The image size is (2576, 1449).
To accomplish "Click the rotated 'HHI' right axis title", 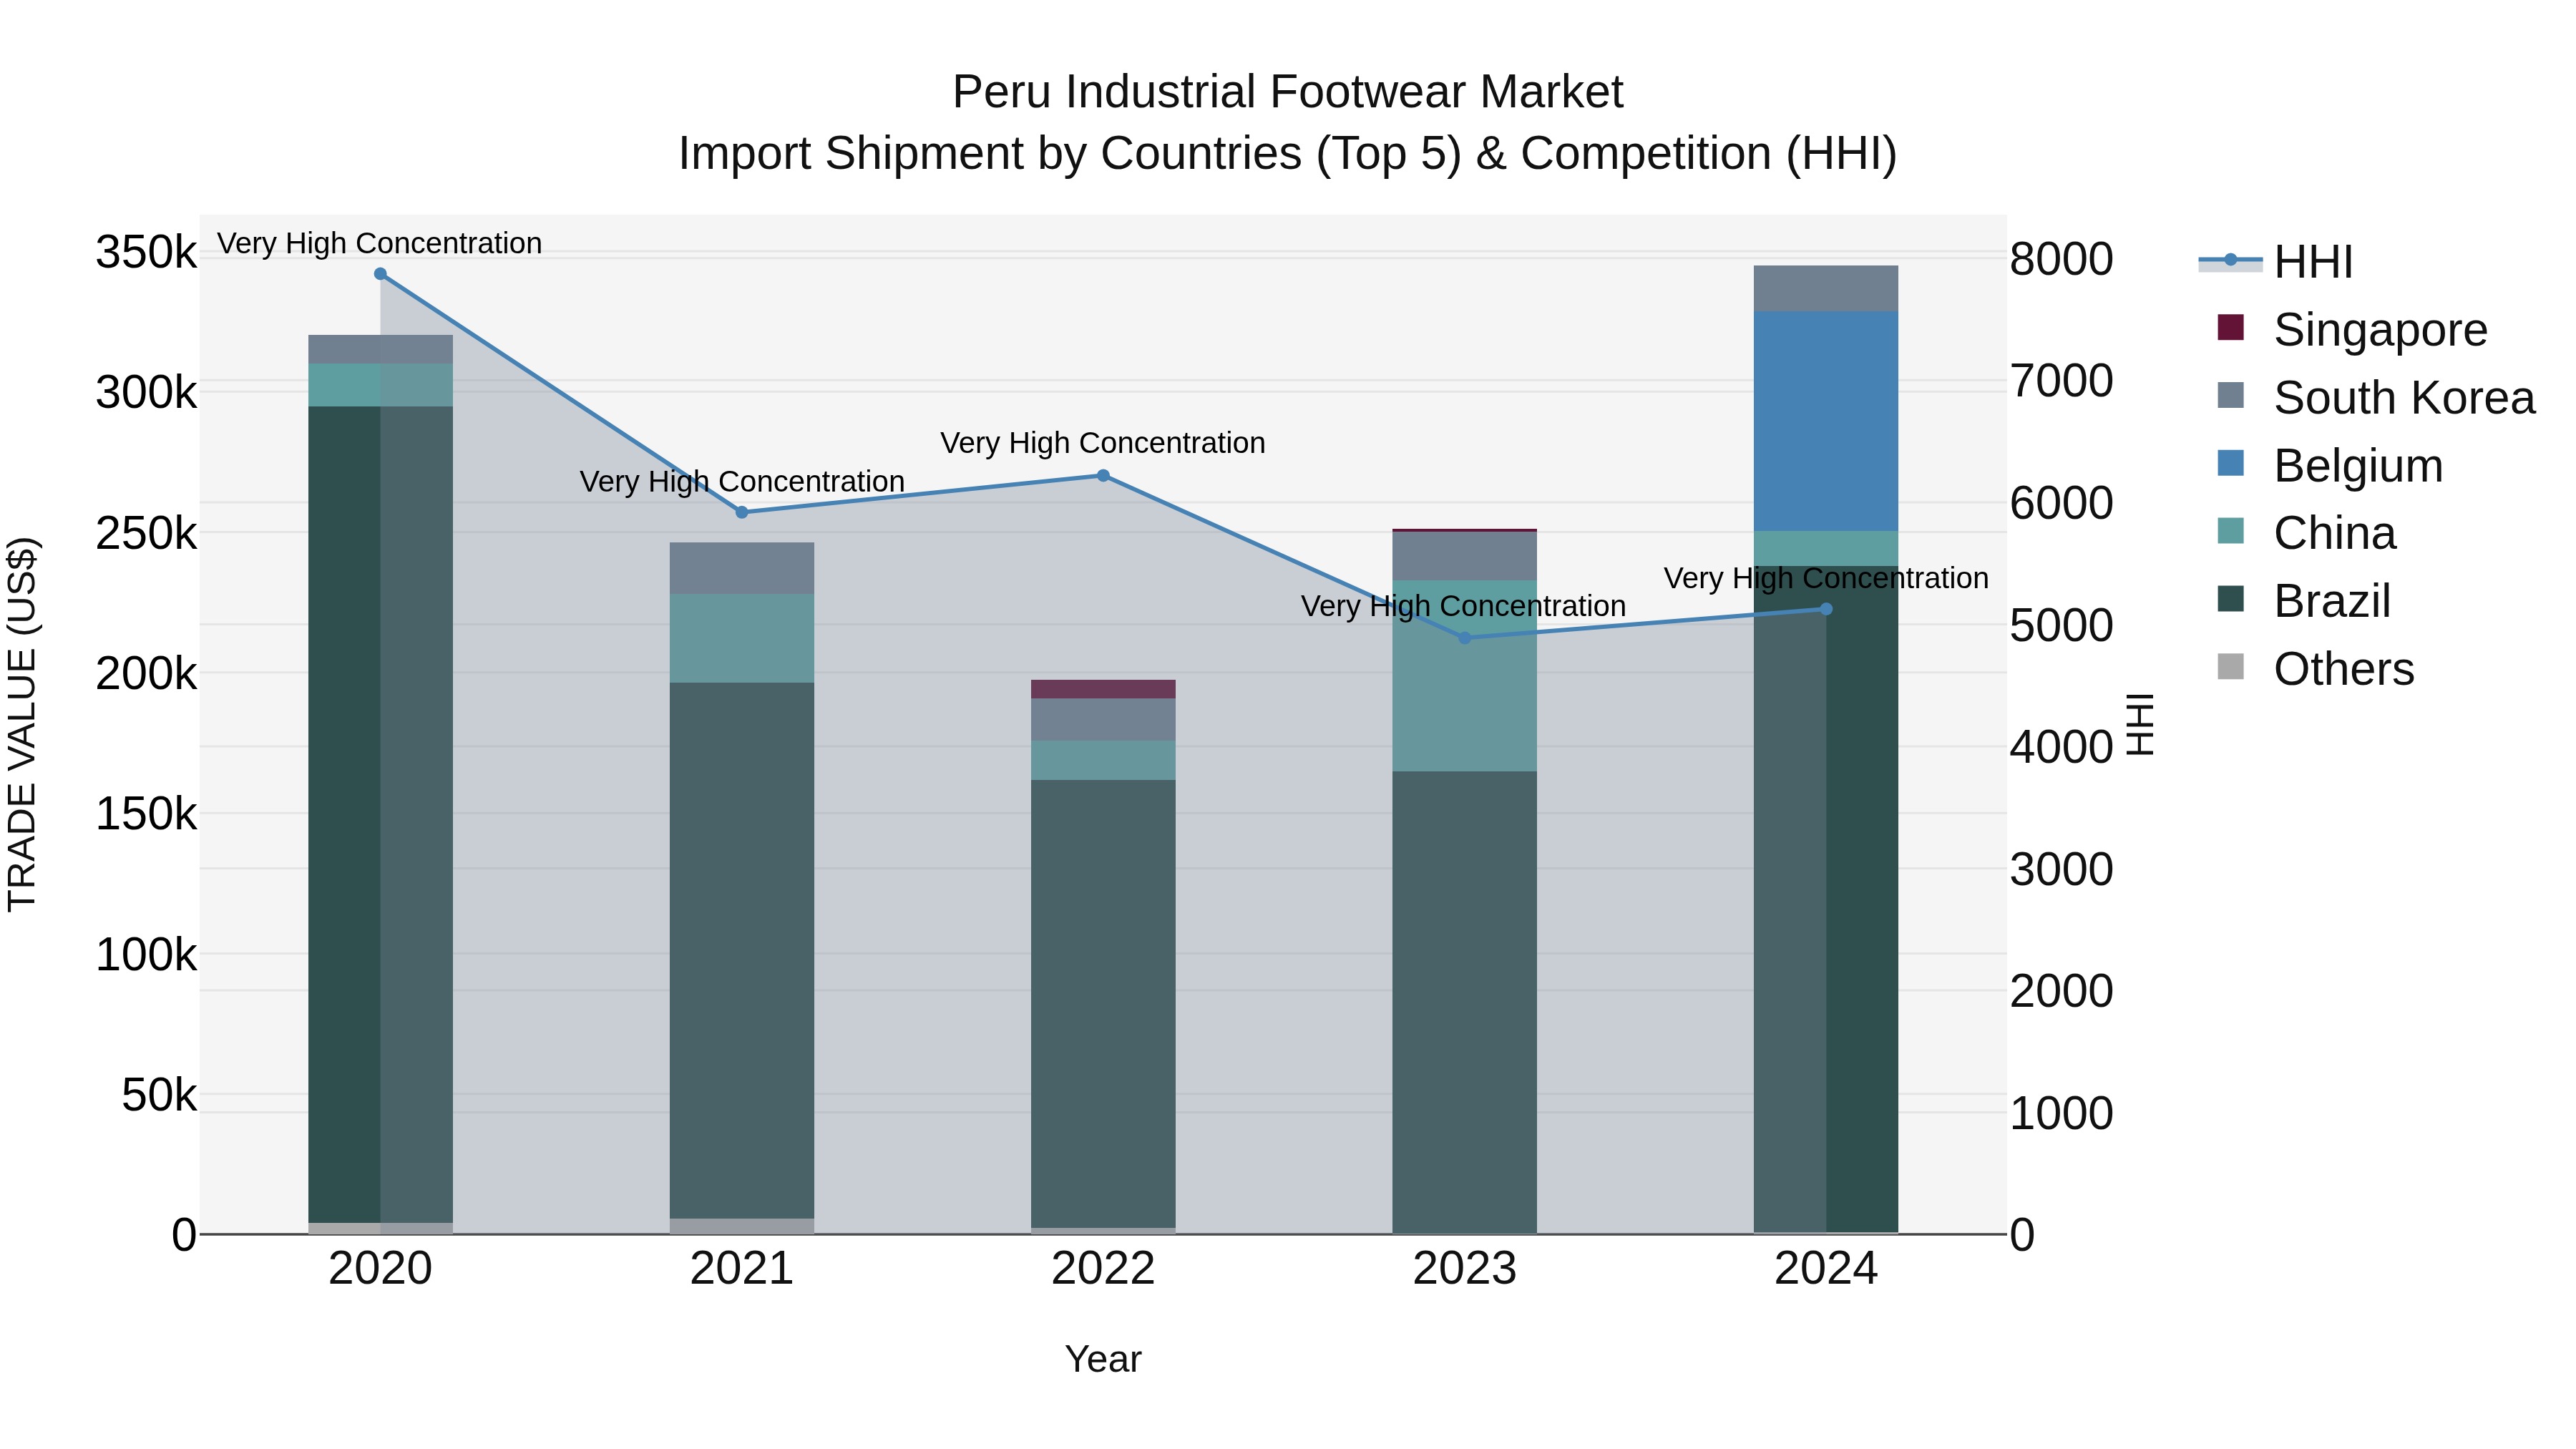I will (2139, 724).
